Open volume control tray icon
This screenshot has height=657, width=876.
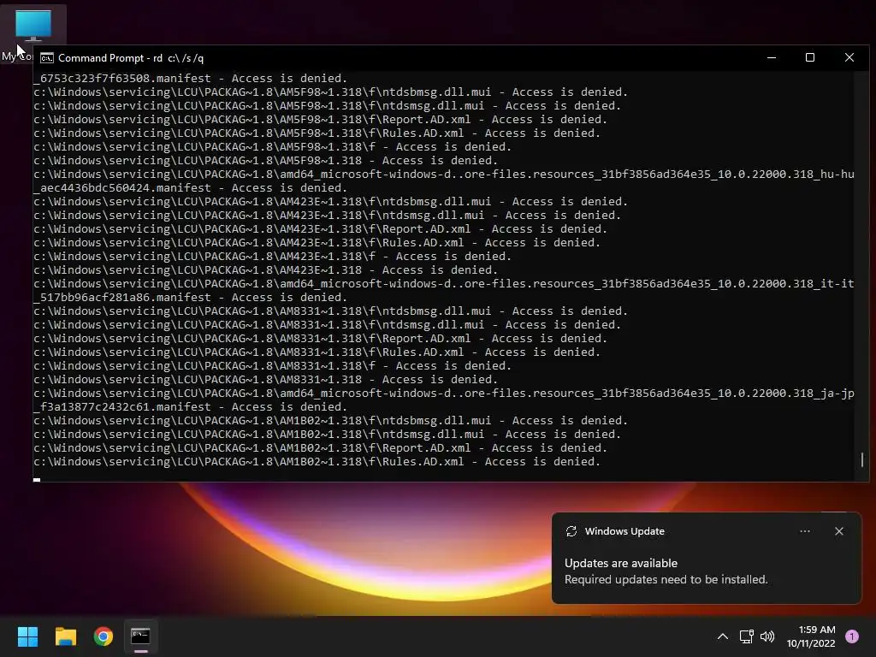[x=767, y=636]
